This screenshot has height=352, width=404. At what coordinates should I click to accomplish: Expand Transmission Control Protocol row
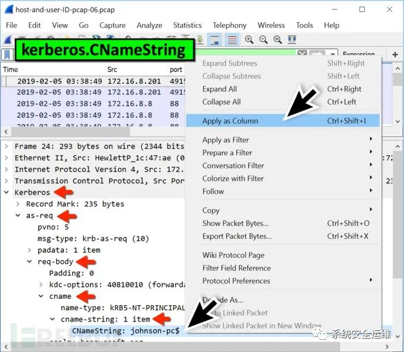pyautogui.click(x=6, y=181)
